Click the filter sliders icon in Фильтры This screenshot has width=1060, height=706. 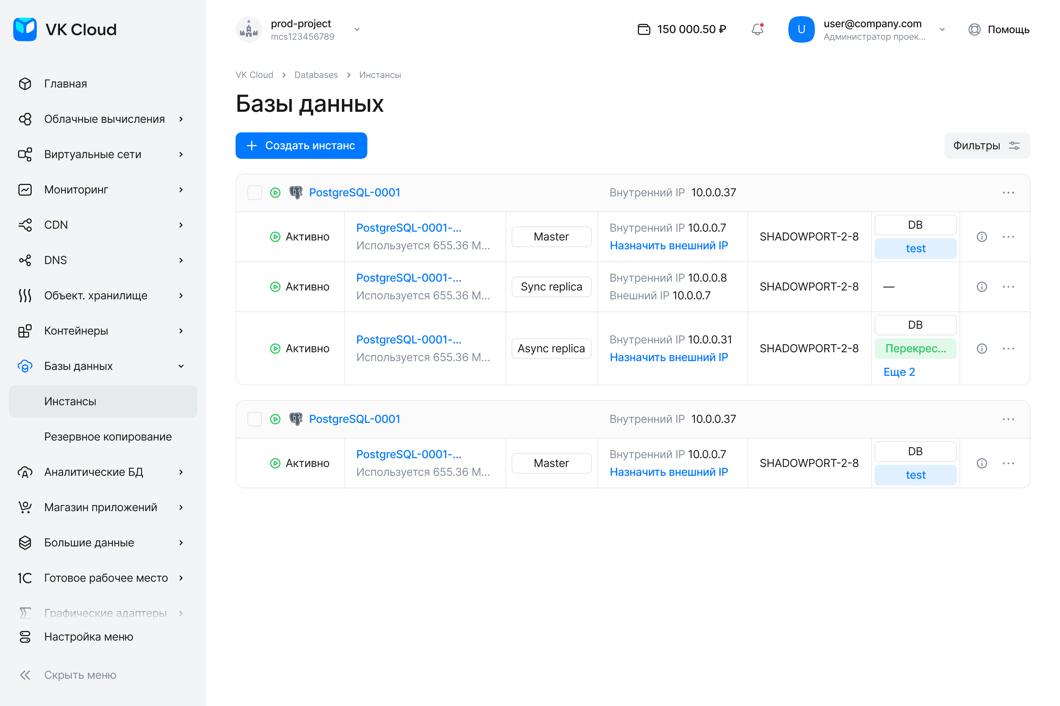pos(1014,146)
